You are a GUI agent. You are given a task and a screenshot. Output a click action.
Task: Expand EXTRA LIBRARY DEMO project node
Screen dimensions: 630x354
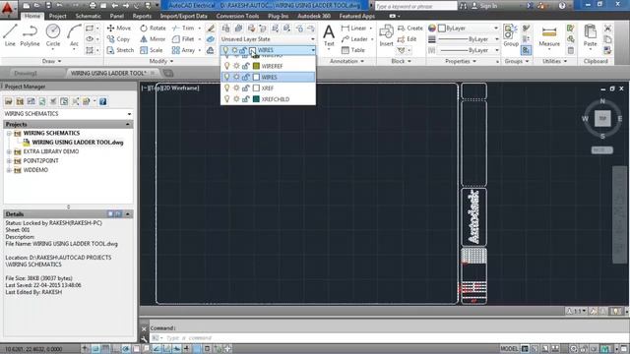pos(9,151)
